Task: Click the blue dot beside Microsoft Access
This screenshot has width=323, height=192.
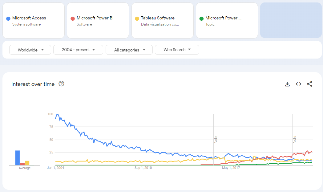Action: click(x=8, y=18)
